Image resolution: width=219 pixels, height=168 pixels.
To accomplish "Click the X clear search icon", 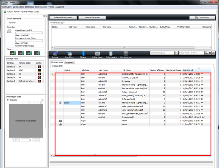I will [213, 53].
